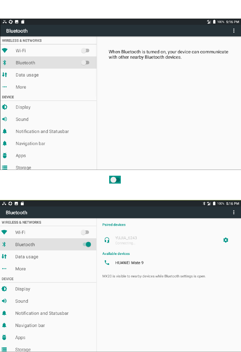Image resolution: width=241 pixels, height=352 pixels.
Task: Click 4G signal icon, paired devices screen
Action: click(x=209, y=204)
